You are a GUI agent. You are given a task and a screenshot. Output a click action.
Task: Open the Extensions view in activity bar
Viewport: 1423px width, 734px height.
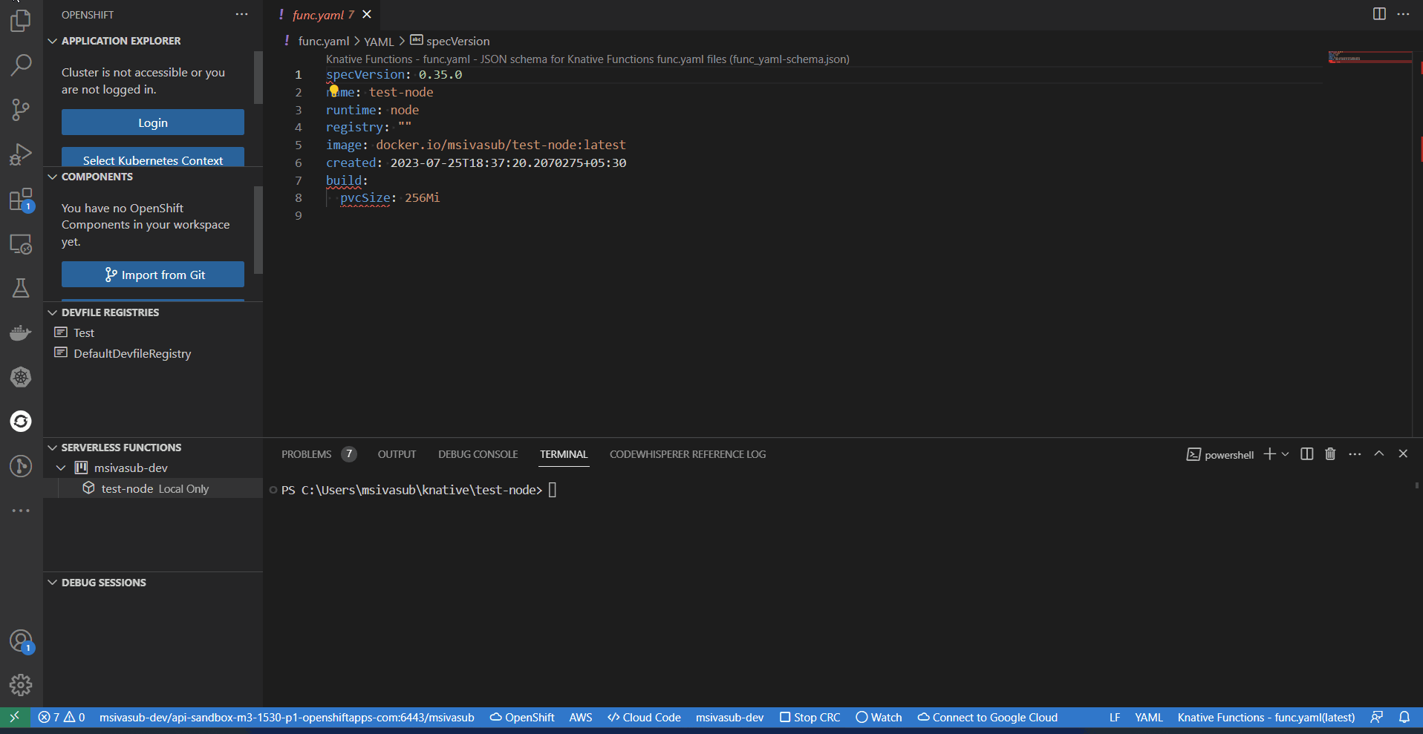21,200
